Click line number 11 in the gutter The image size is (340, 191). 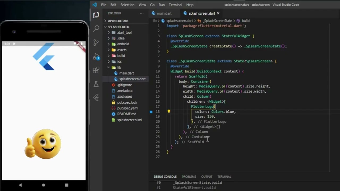pos(158,76)
